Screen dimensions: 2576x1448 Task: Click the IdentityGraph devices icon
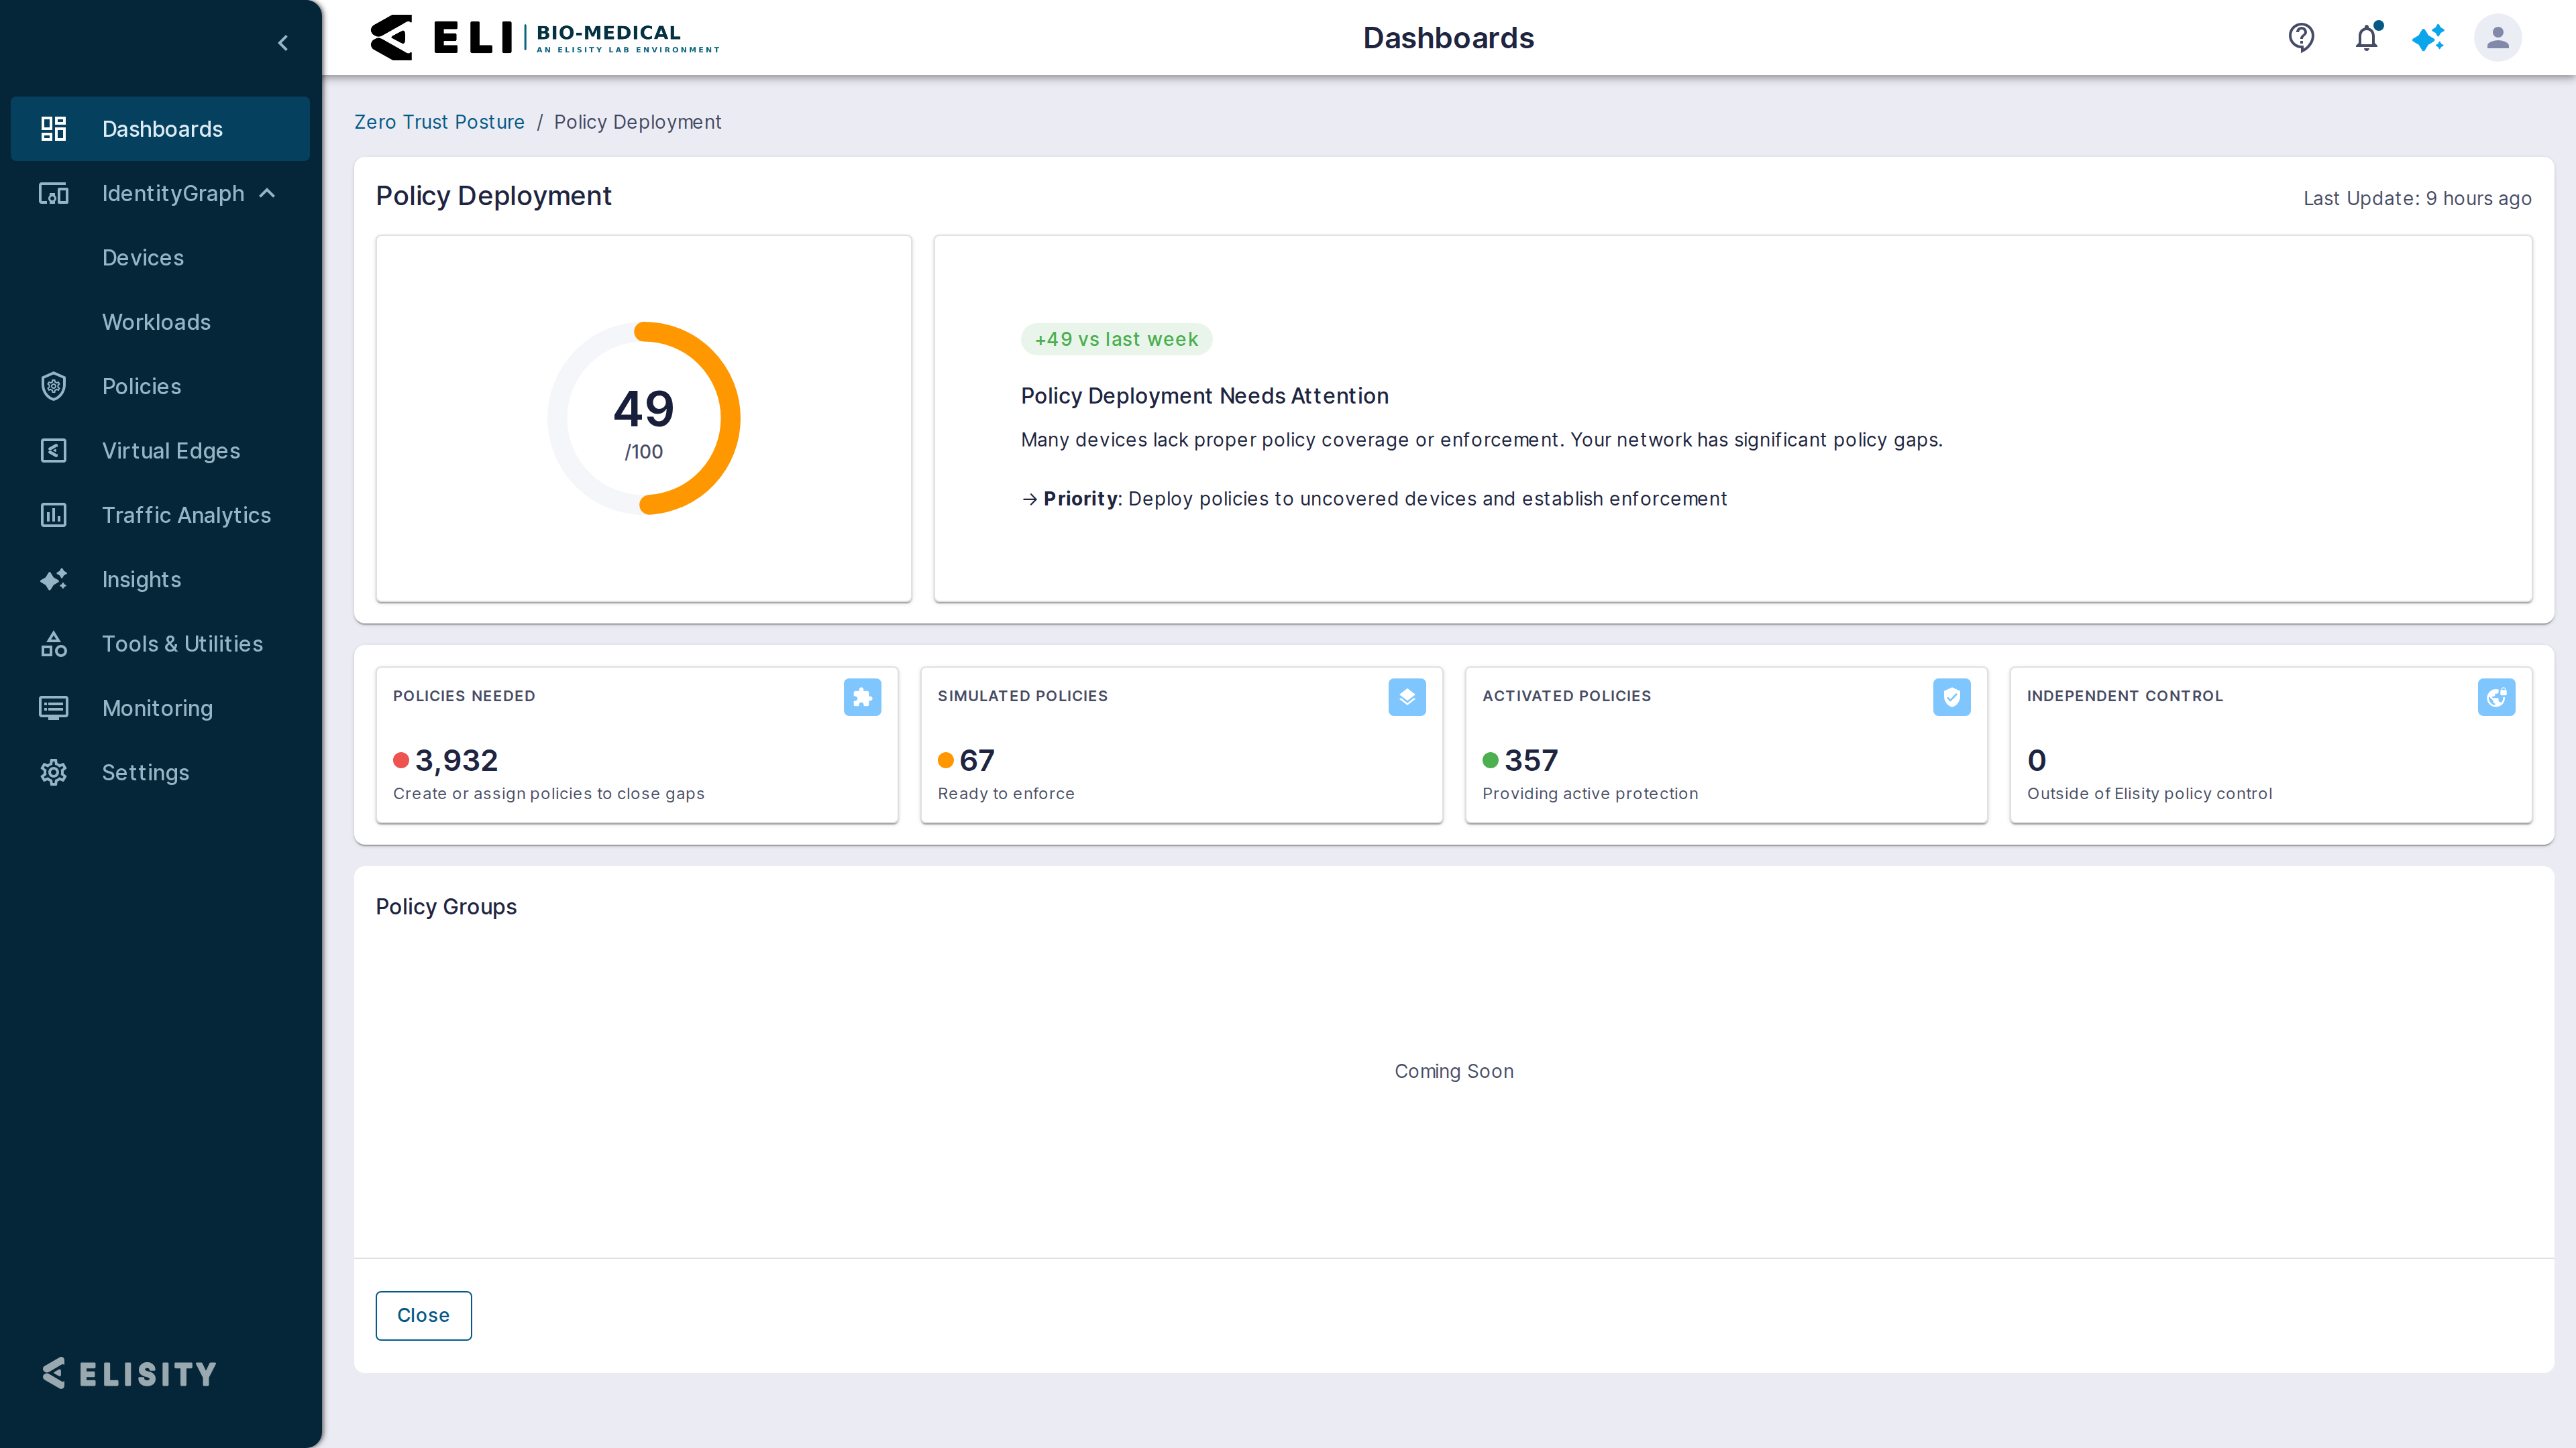[53, 193]
